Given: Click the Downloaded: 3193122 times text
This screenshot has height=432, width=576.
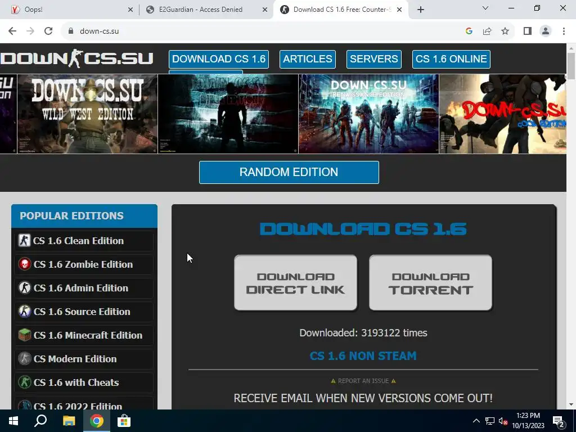Looking at the screenshot, I should [363, 333].
